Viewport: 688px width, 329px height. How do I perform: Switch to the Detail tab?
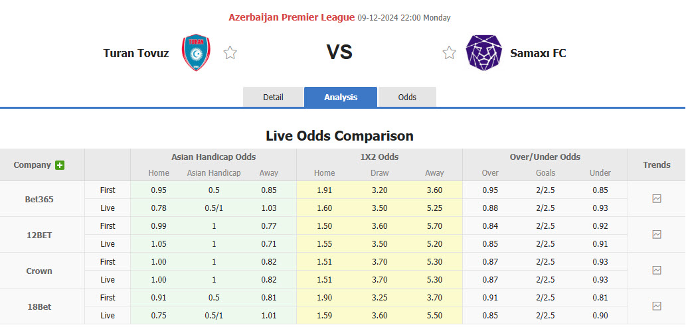[273, 97]
